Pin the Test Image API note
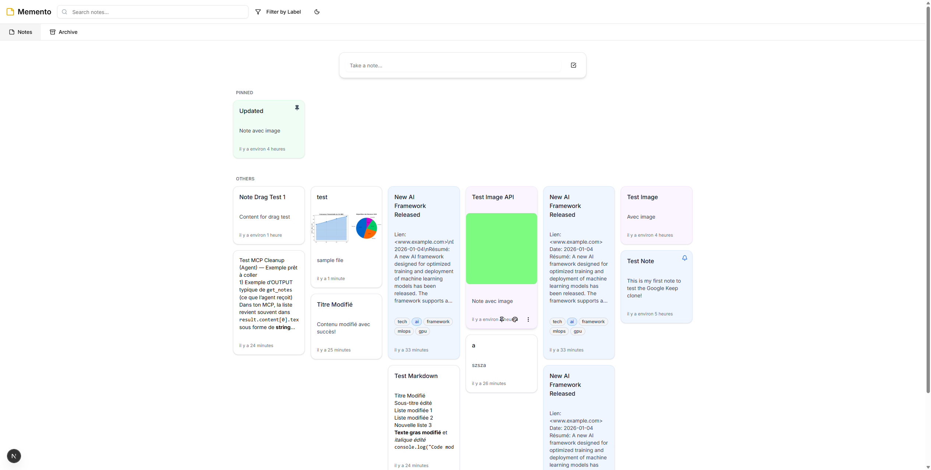The width and height of the screenshot is (931, 470). tap(501, 319)
